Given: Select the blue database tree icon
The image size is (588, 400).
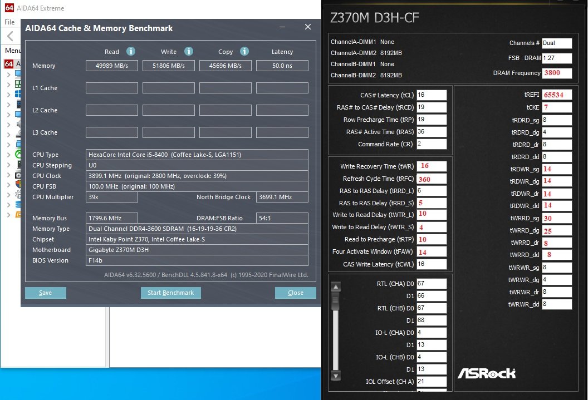Looking at the screenshot, I should (x=18, y=205).
